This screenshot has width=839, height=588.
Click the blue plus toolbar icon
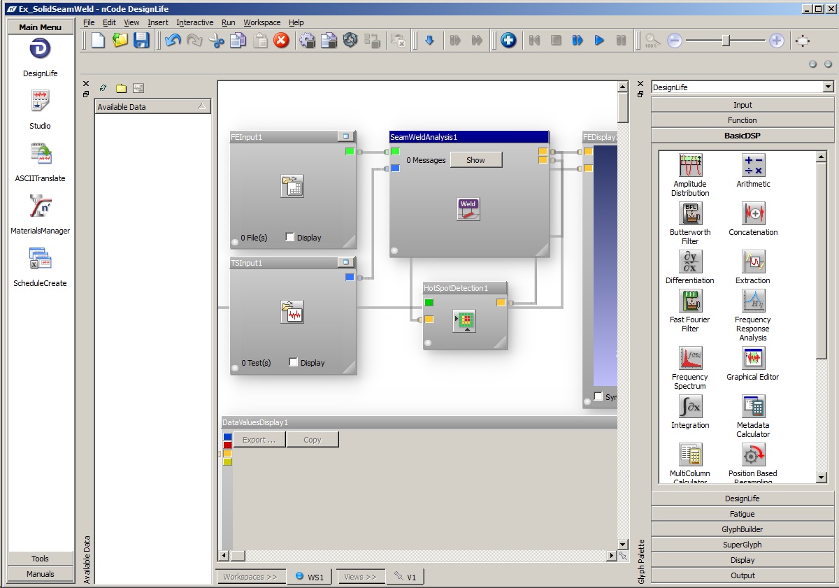pyautogui.click(x=508, y=41)
